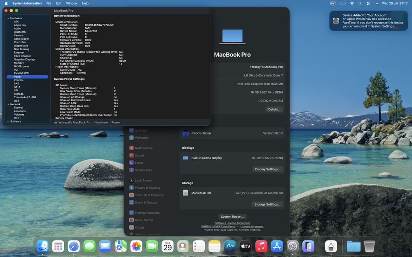The height and width of the screenshot is (257, 412).
Task: Click the Wi-Fi status menu bar icon
Action: (x=352, y=3)
